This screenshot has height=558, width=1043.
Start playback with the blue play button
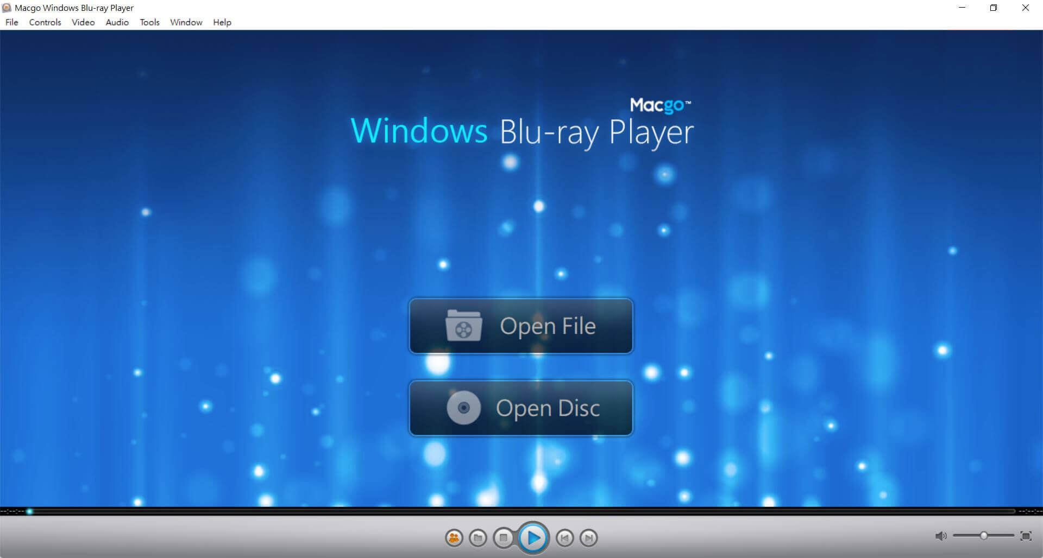point(533,538)
